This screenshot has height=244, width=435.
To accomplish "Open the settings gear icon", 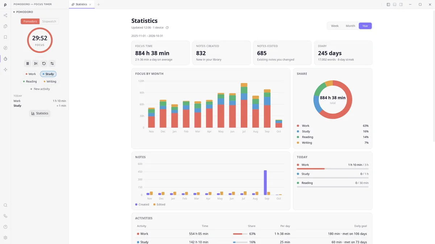I will coord(5,238).
